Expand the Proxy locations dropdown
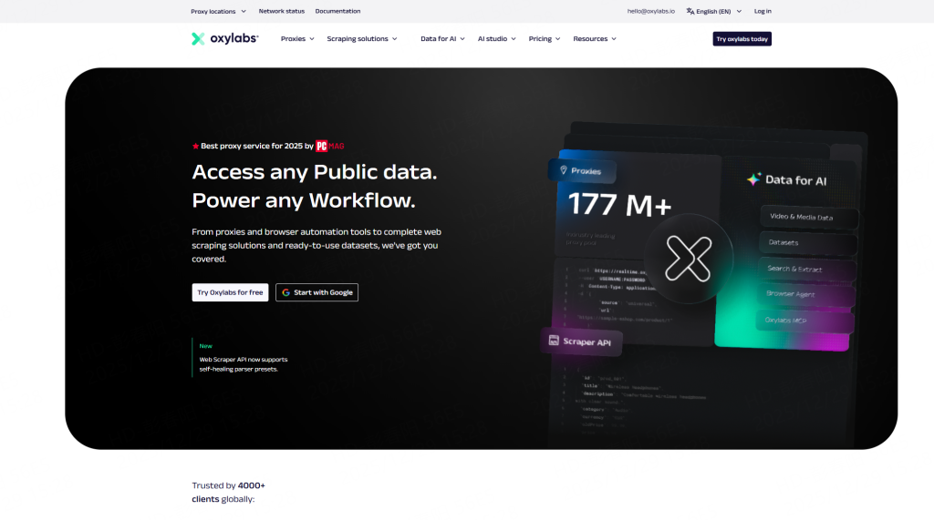This screenshot has height=520, width=934. tap(218, 12)
